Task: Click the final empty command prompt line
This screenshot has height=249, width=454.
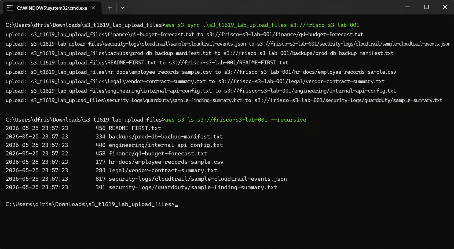Action: (92, 204)
